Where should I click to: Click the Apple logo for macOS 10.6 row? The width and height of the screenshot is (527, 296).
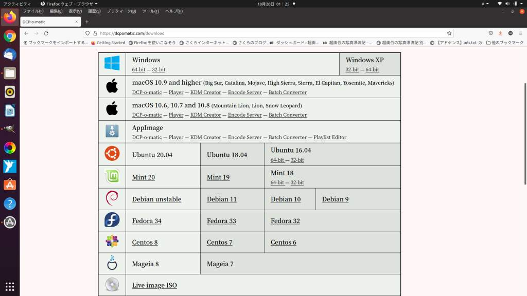click(112, 108)
